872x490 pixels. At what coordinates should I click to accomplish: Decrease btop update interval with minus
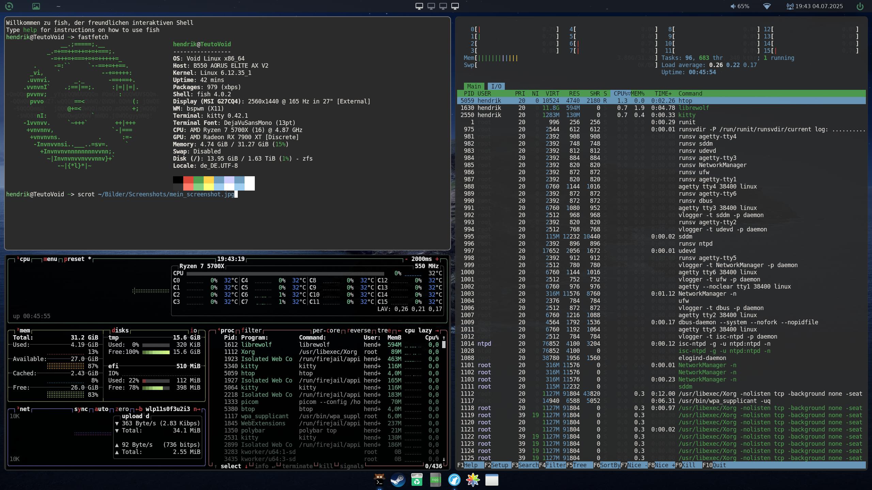point(406,259)
